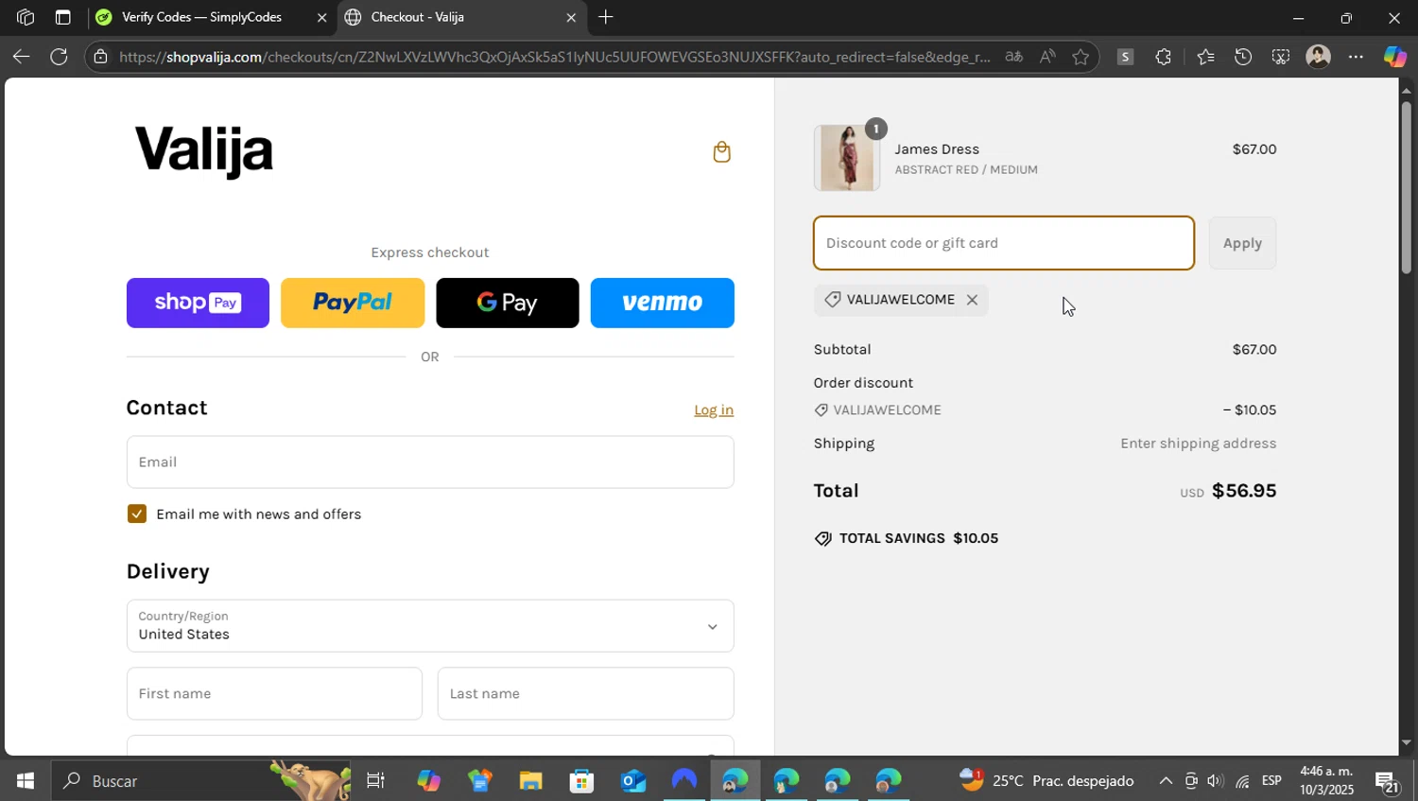Click the James Dress product thumbnail
1418x801 pixels.
(847, 158)
